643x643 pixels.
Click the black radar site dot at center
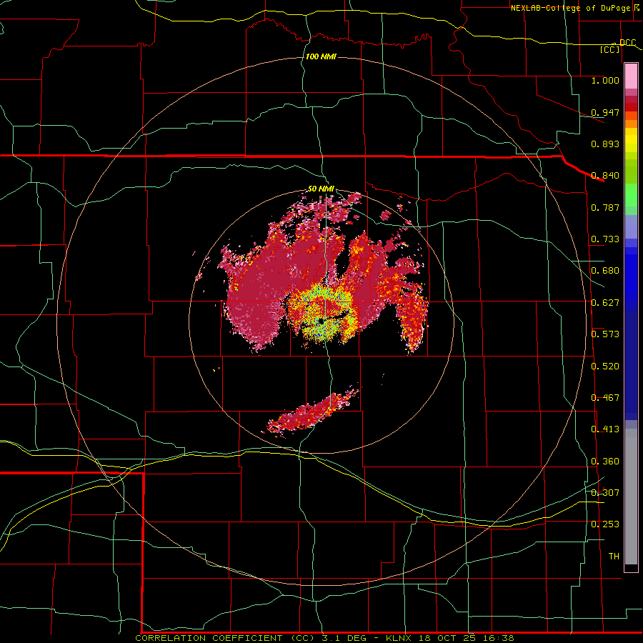[321, 322]
